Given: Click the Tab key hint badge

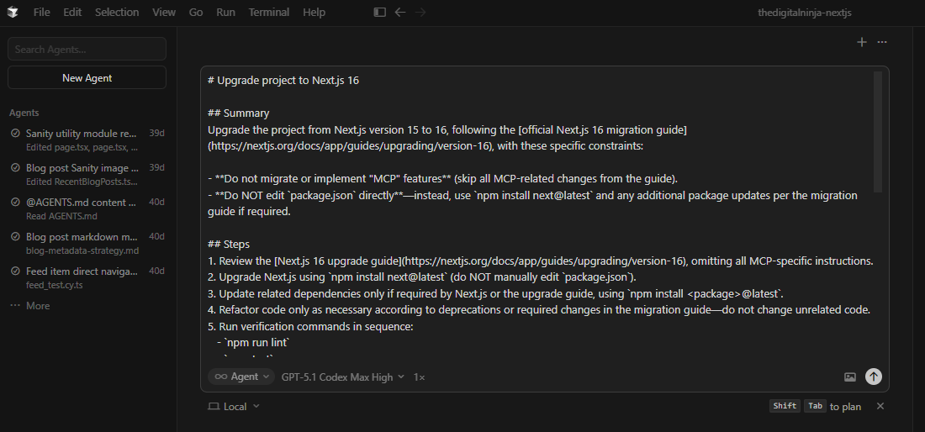Looking at the screenshot, I should coord(815,405).
